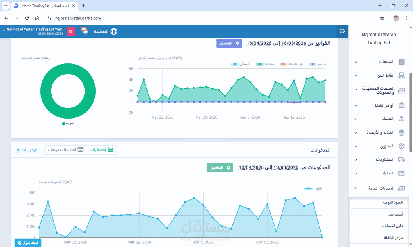
Task: Go to browser home page
Action: [x=37, y=18]
